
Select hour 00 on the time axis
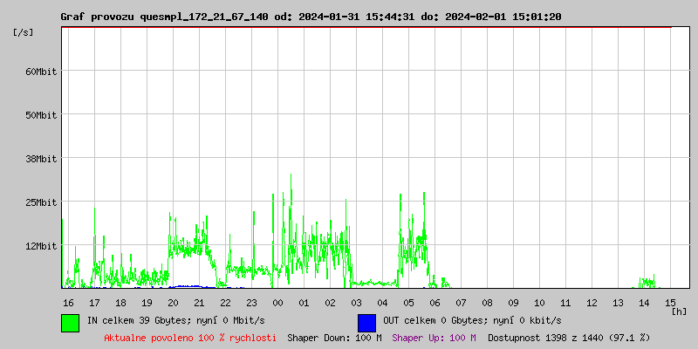pos(277,303)
